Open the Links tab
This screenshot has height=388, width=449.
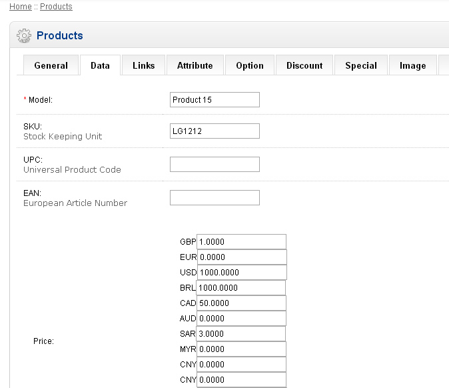click(143, 65)
